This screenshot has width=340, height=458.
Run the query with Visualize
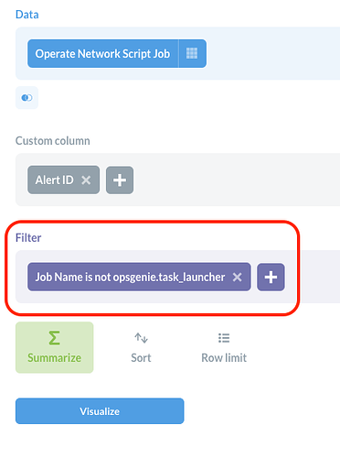(100, 411)
